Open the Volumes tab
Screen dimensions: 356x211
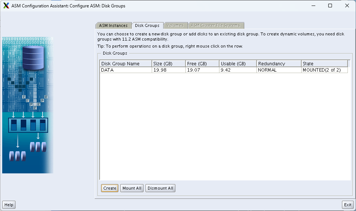pyautogui.click(x=175, y=25)
